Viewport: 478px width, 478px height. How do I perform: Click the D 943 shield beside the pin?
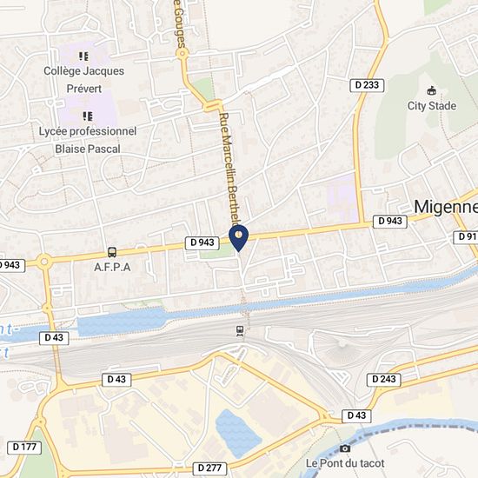[x=202, y=243]
